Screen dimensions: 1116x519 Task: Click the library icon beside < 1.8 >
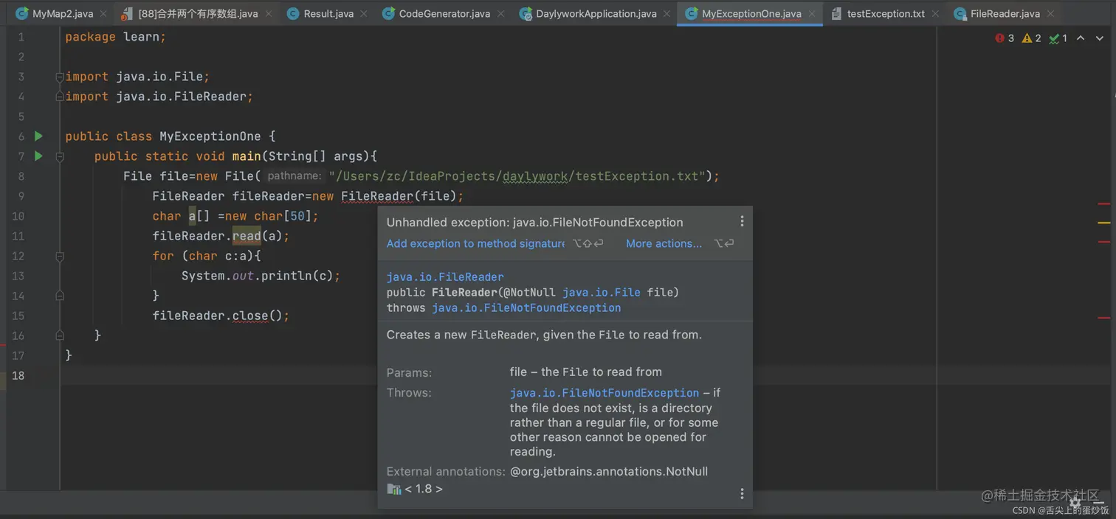point(394,489)
